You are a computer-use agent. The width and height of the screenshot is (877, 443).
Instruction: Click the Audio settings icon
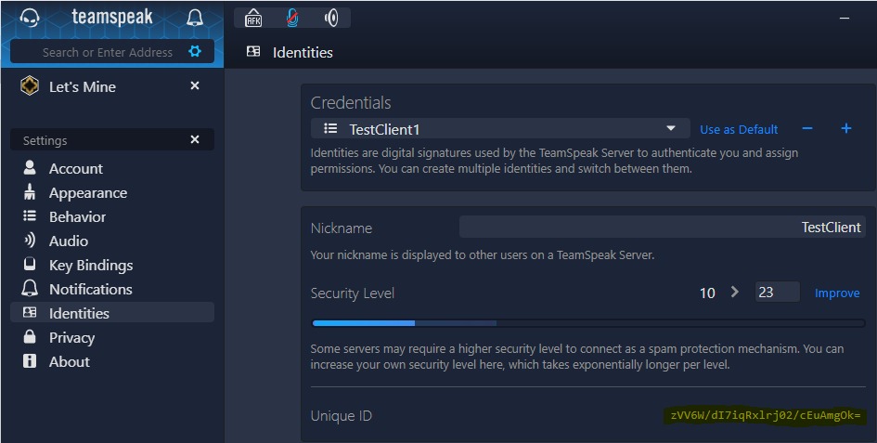(30, 241)
